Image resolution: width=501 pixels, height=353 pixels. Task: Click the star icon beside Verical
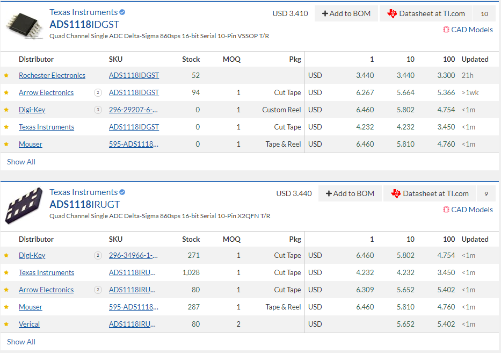click(6, 325)
